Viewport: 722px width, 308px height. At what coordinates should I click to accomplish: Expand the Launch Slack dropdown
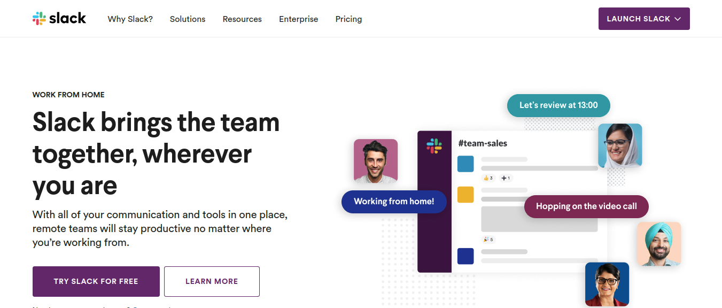click(x=644, y=19)
